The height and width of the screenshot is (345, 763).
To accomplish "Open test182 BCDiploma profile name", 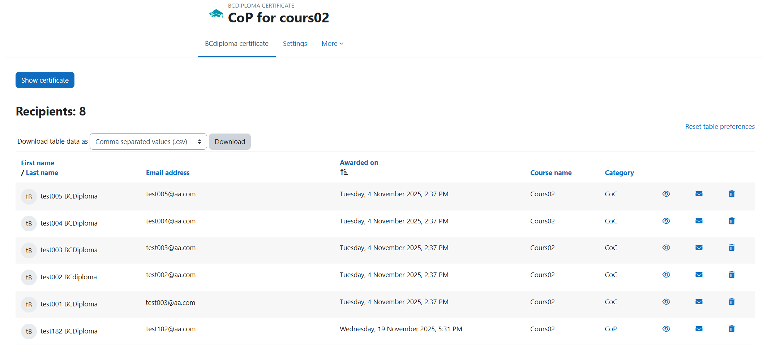I will pyautogui.click(x=69, y=331).
